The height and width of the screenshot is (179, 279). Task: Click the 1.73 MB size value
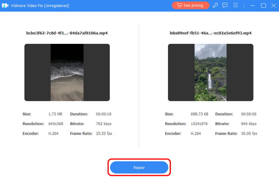[55, 114]
